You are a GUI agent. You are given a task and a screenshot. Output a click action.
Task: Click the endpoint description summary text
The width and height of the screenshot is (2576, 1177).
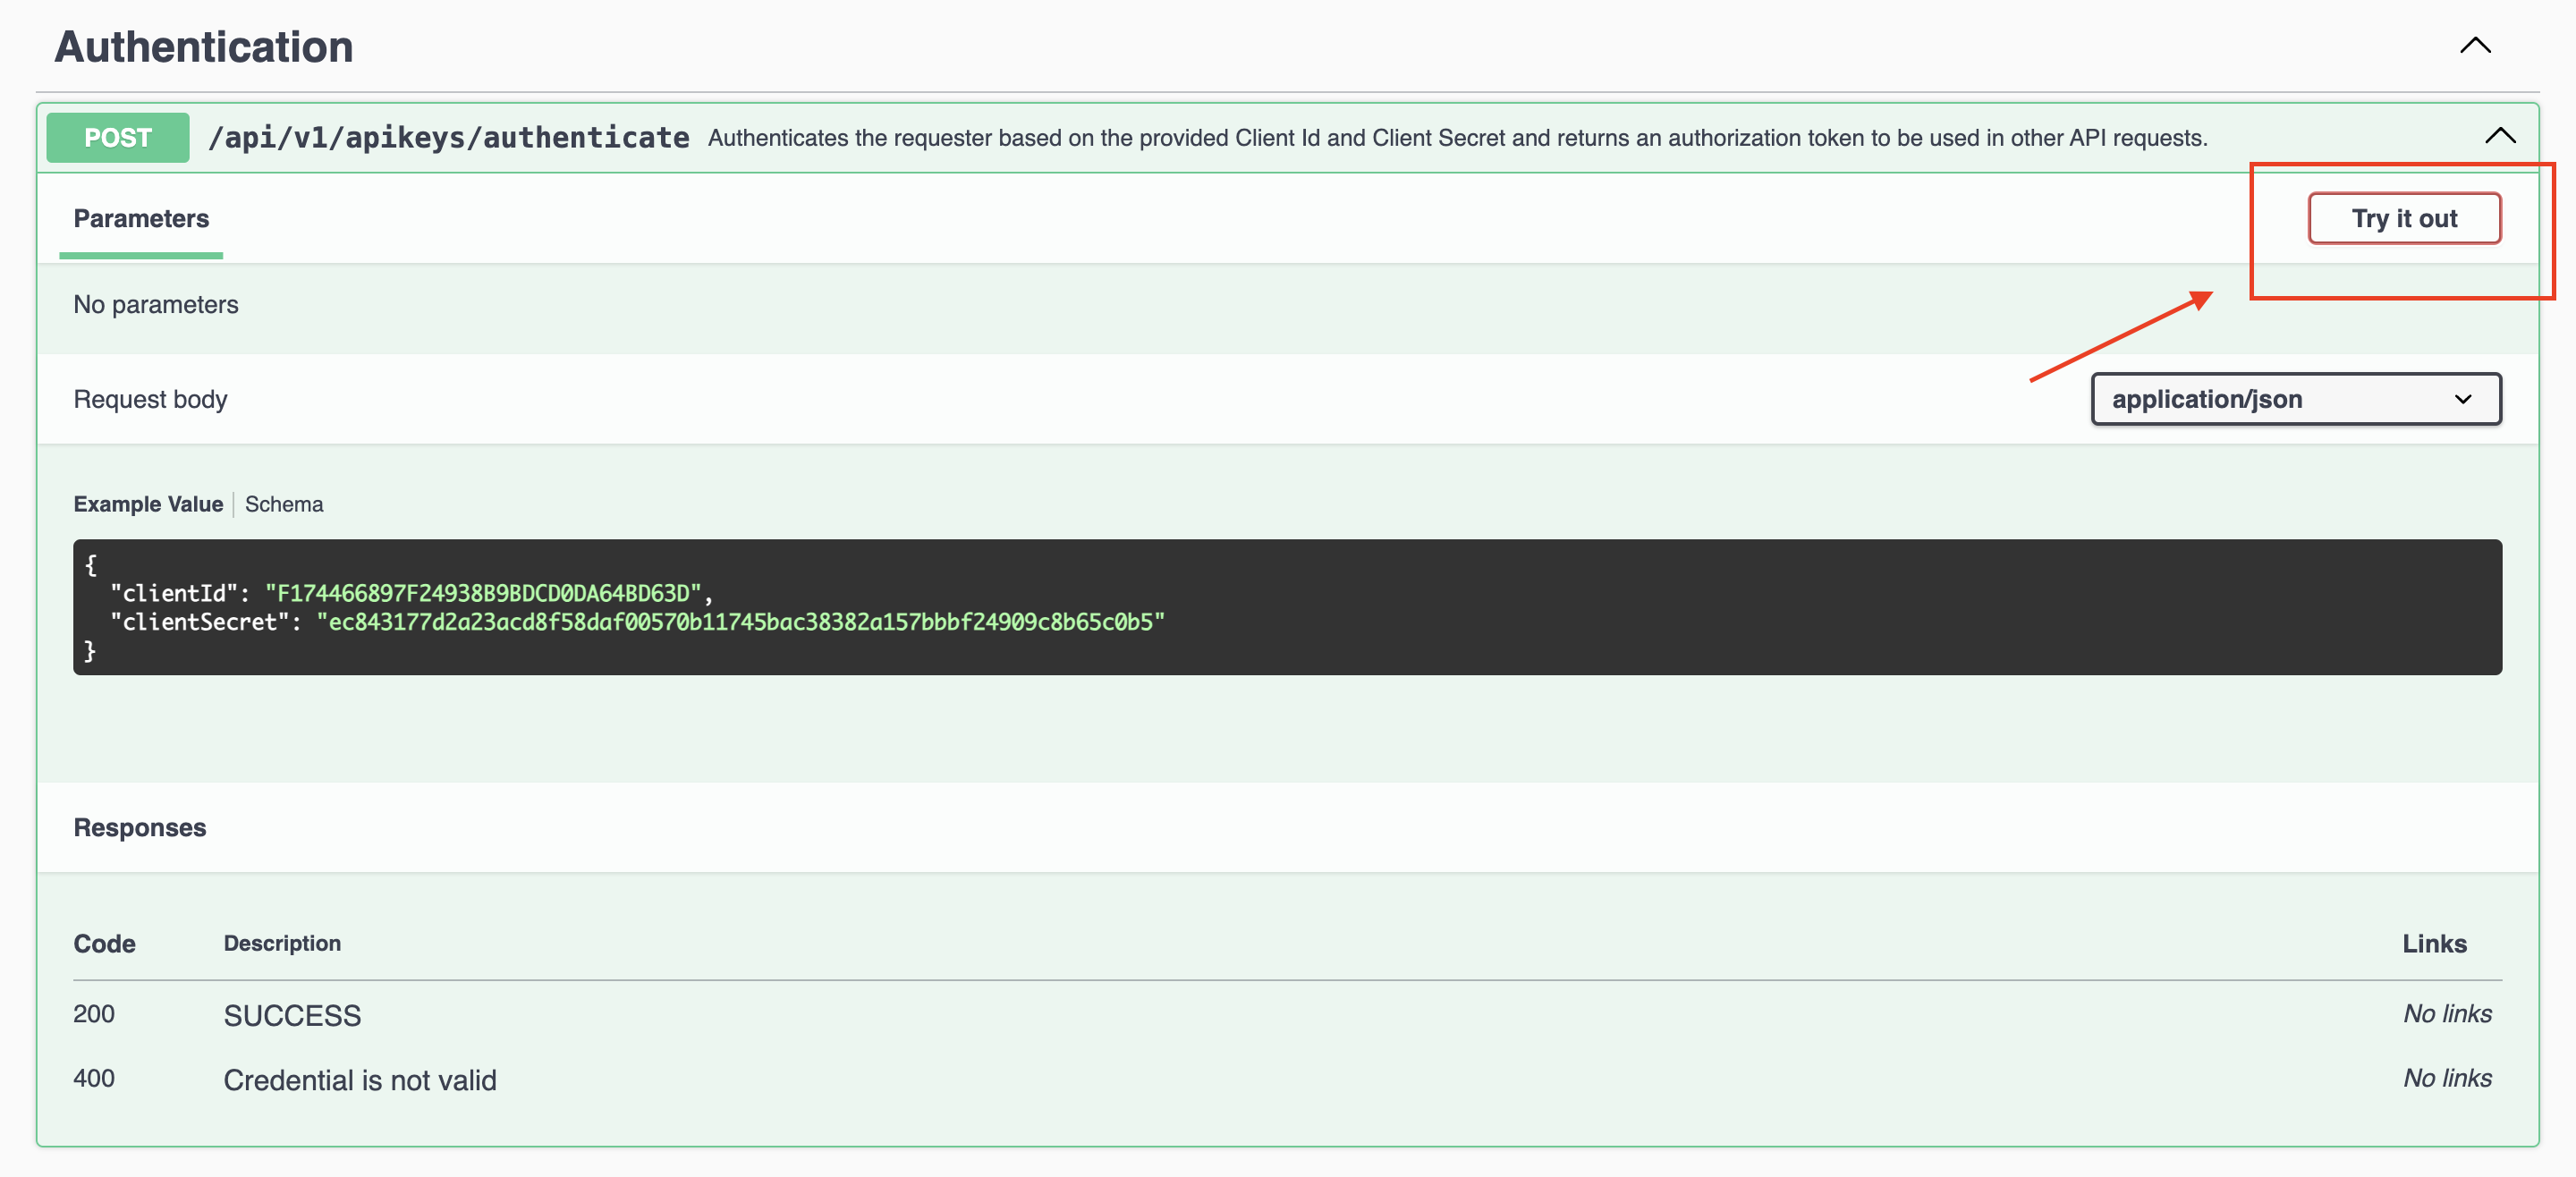click(1457, 138)
